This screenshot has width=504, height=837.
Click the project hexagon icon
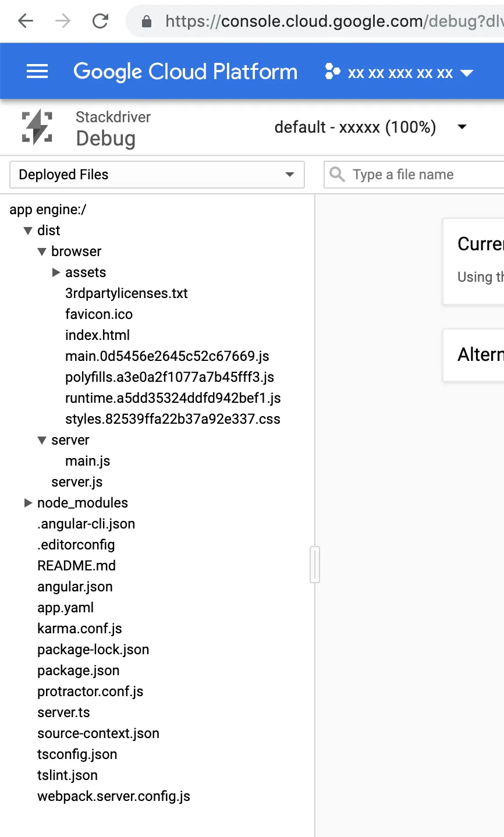click(x=332, y=72)
